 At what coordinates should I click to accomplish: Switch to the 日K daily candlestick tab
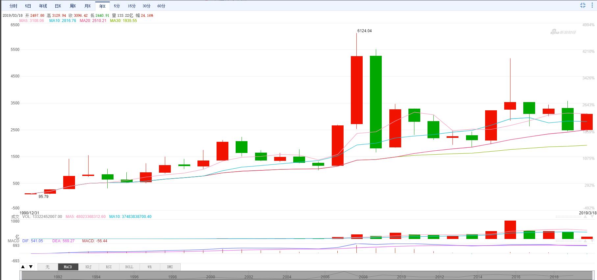(58, 6)
